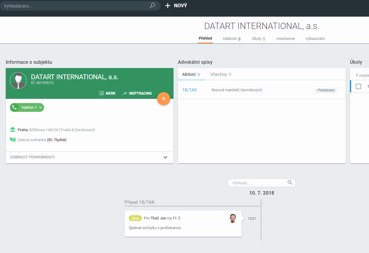This screenshot has width=369, height=253.
Task: Expand Zobrazit podrobnosti section
Action: pyautogui.click(x=165, y=157)
